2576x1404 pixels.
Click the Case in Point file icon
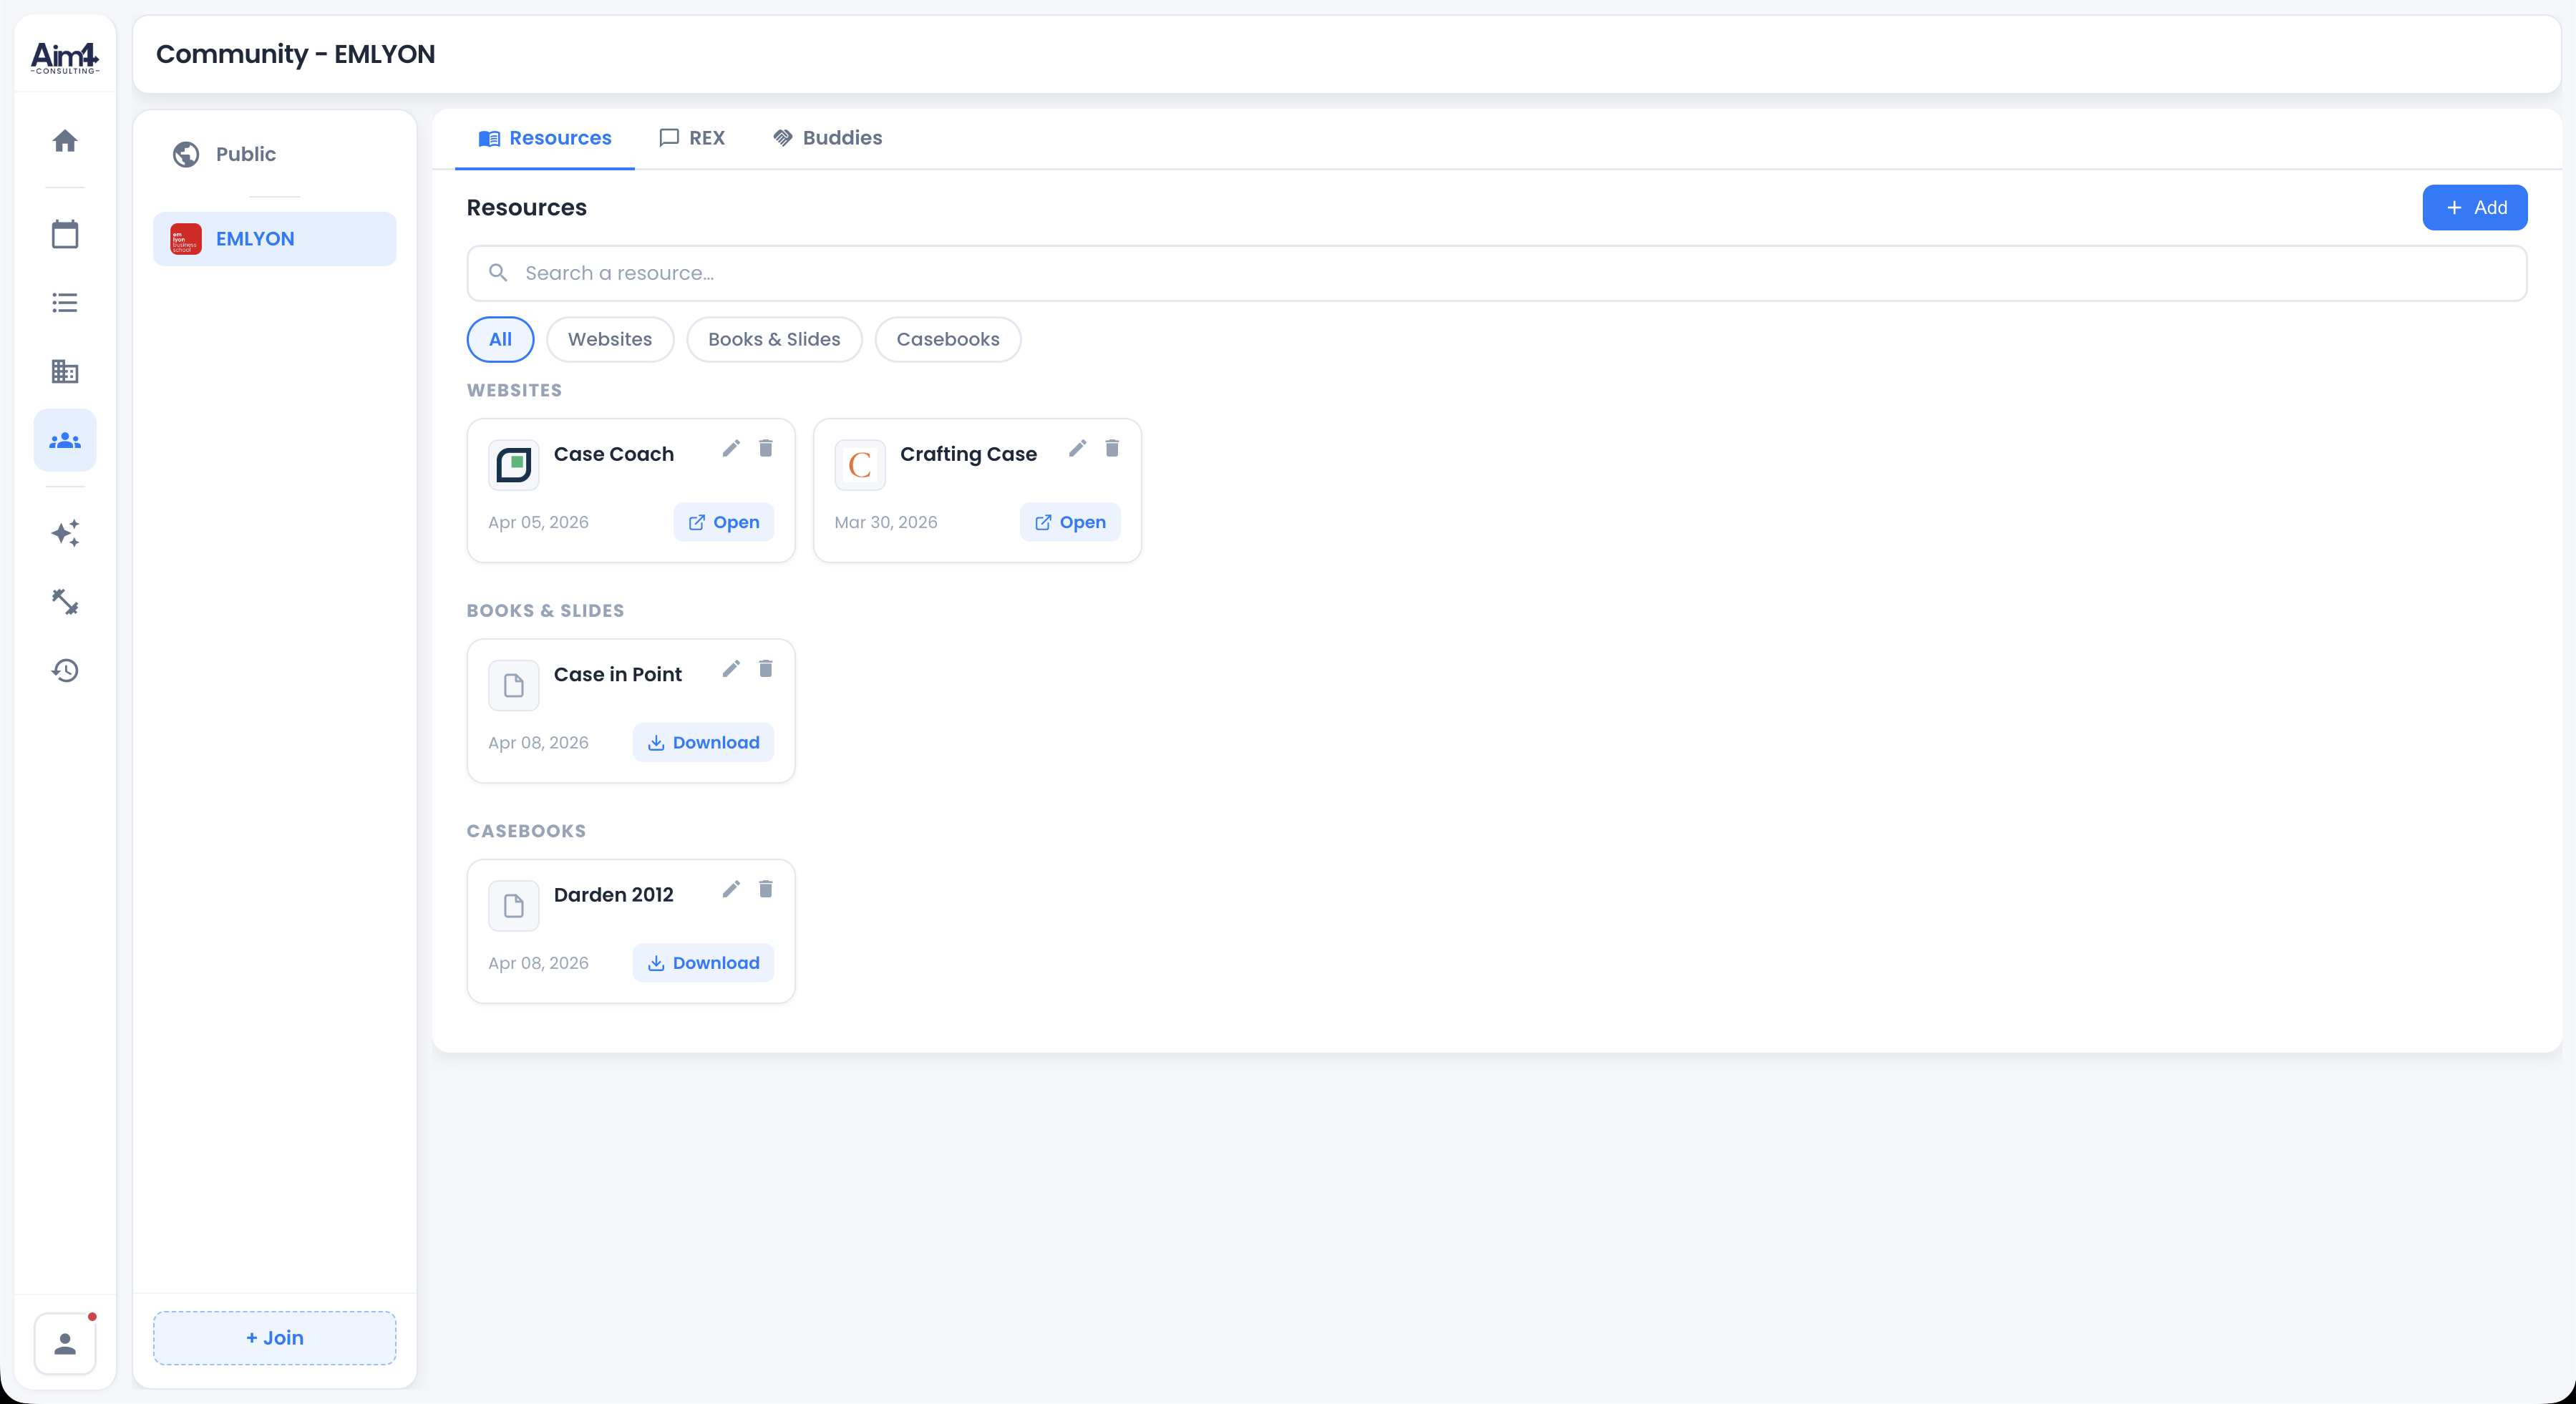(514, 685)
